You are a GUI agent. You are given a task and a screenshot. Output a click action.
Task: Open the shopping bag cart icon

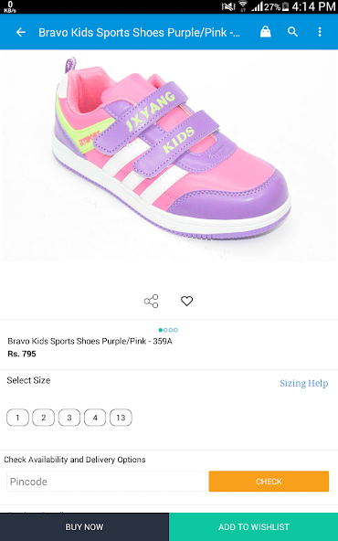(x=265, y=32)
